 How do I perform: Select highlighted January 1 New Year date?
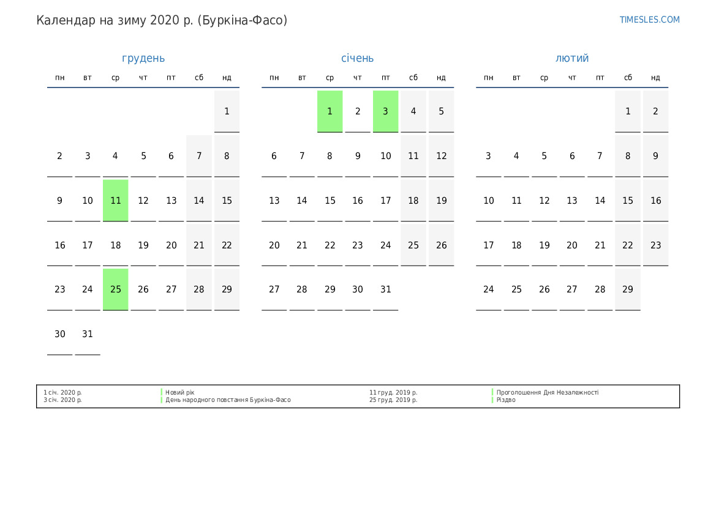(330, 111)
